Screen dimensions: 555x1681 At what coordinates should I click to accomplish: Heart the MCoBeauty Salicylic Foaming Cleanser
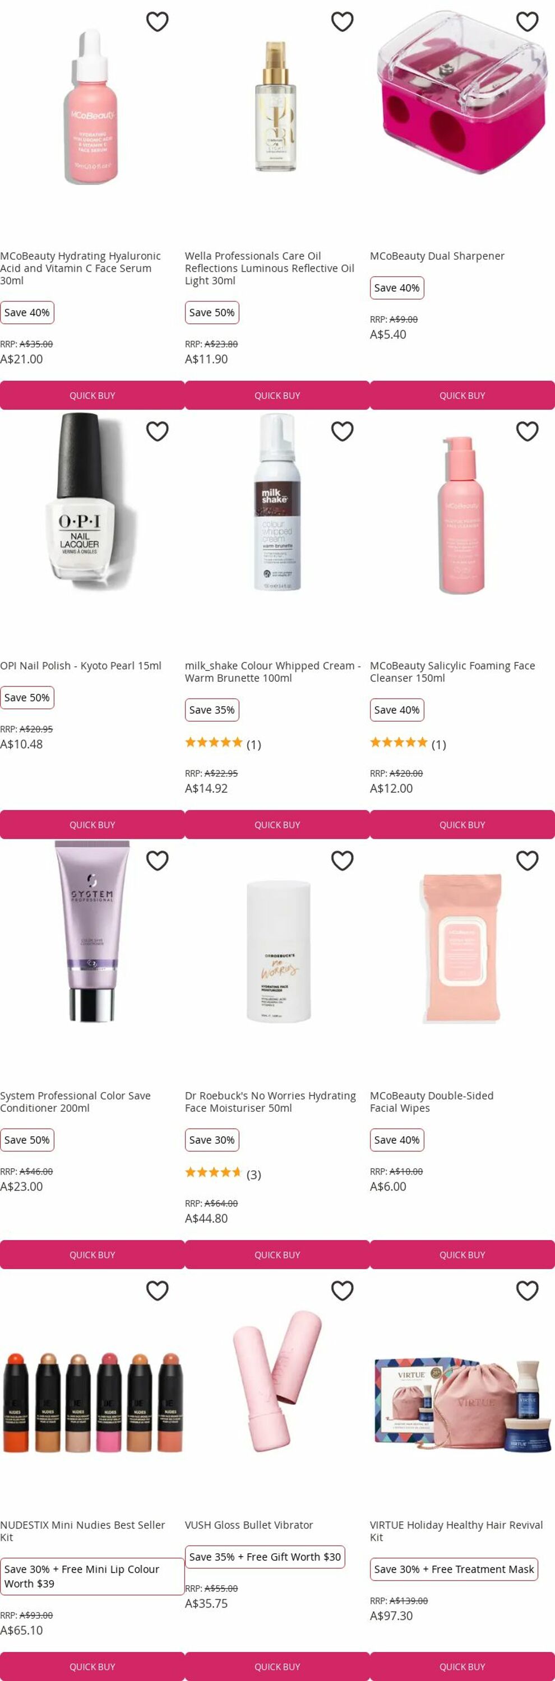[x=527, y=431]
